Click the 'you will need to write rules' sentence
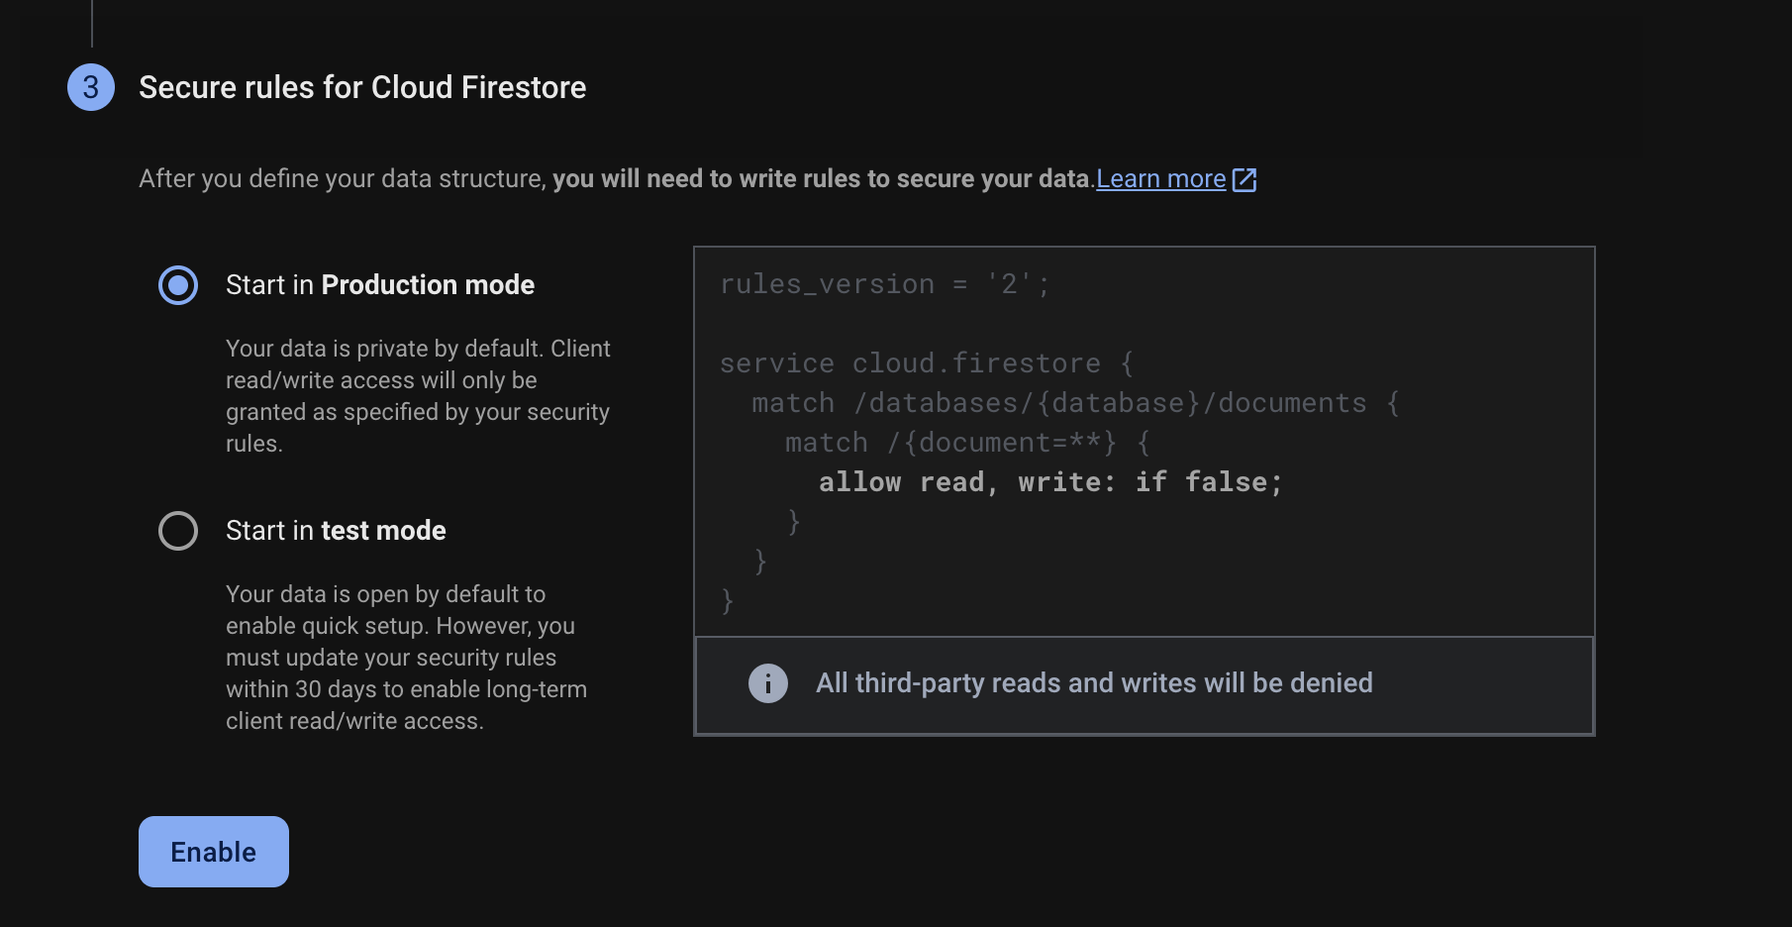This screenshot has height=927, width=1792. [x=823, y=179]
